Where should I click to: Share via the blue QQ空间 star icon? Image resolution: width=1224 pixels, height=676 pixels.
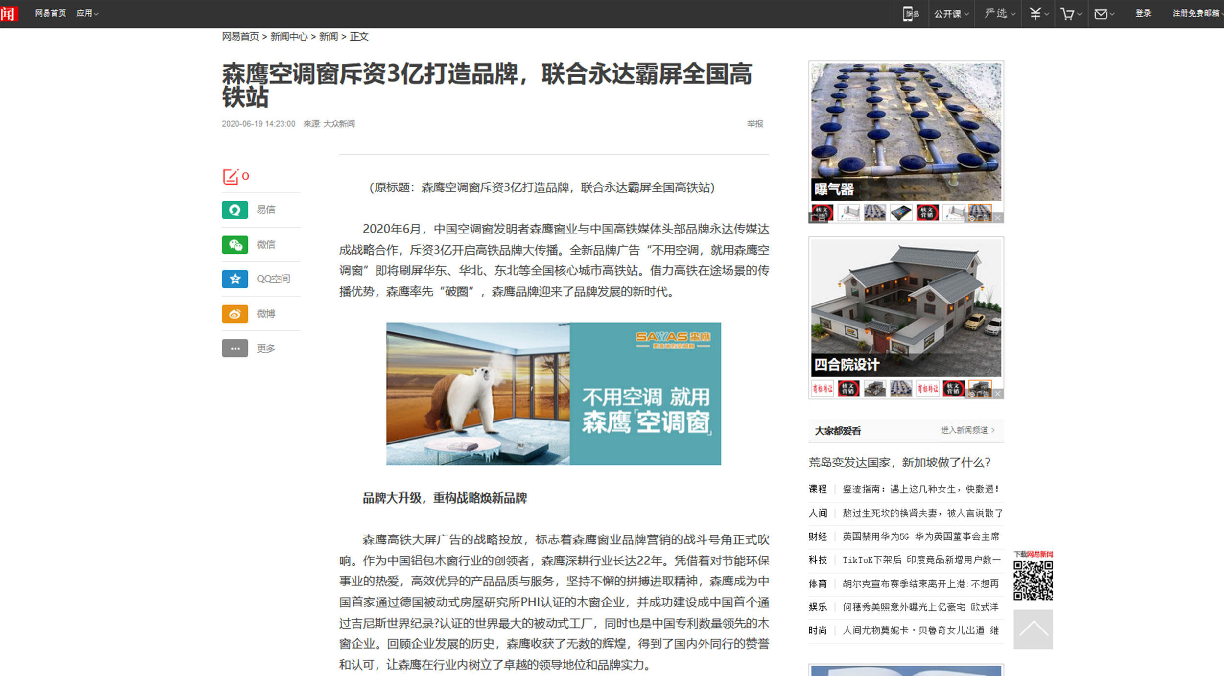(235, 279)
